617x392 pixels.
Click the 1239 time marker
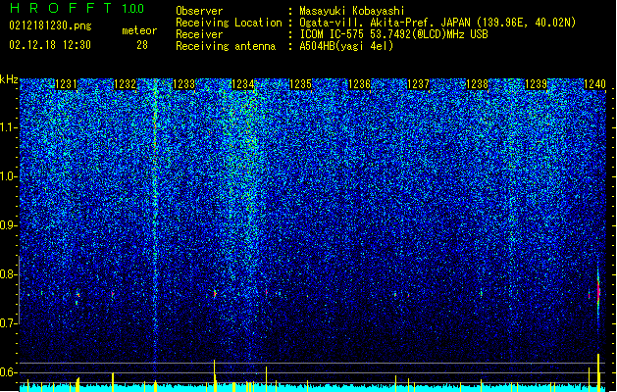(536, 84)
